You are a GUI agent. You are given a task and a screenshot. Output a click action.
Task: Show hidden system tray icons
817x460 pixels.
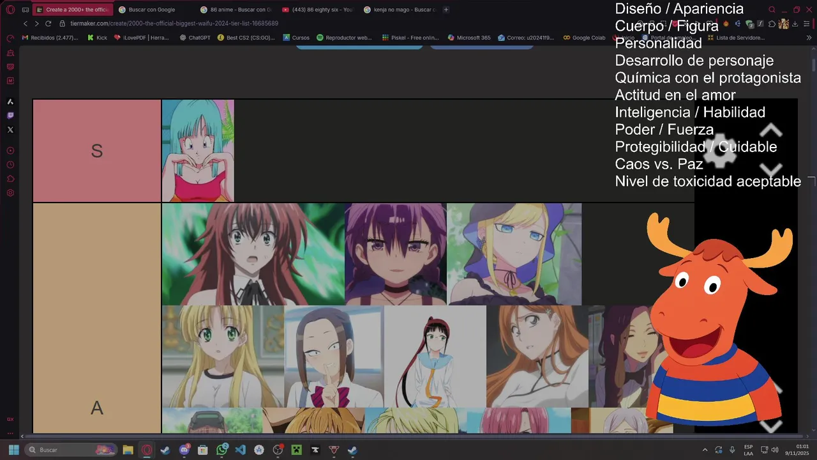coord(705,450)
